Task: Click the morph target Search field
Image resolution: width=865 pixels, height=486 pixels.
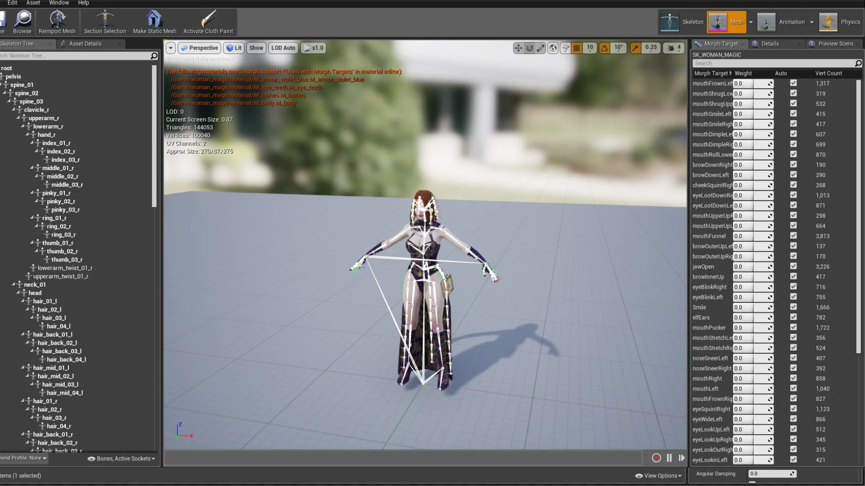Action: 773,63
